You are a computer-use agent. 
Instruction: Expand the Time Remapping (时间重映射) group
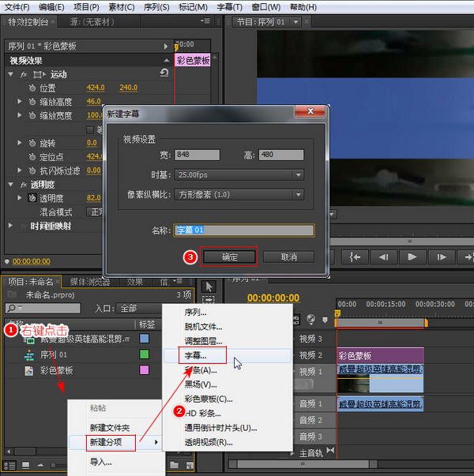[10, 225]
